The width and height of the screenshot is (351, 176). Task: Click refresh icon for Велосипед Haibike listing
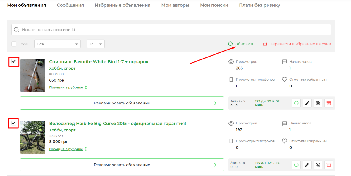296,165
